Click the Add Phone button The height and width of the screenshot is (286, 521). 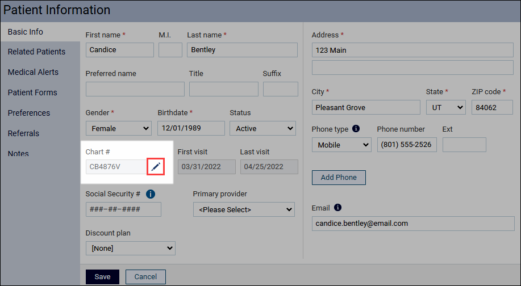click(339, 178)
